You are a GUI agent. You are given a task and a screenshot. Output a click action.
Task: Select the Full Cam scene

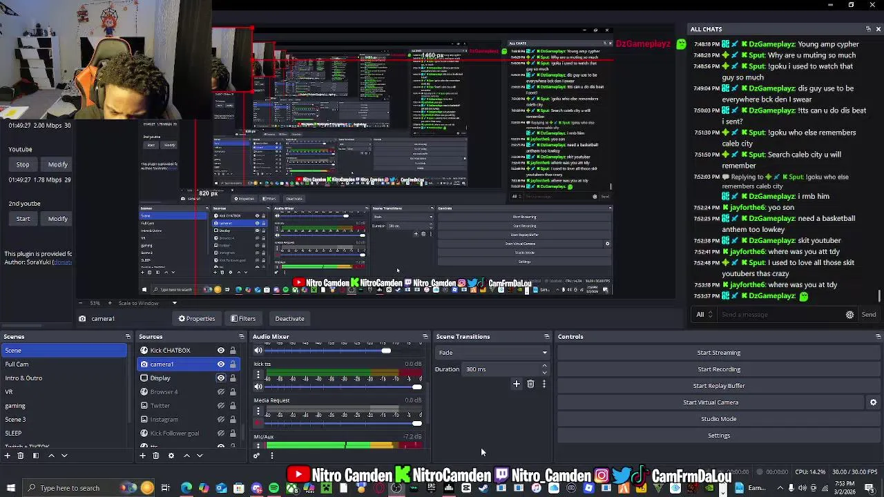(64, 364)
